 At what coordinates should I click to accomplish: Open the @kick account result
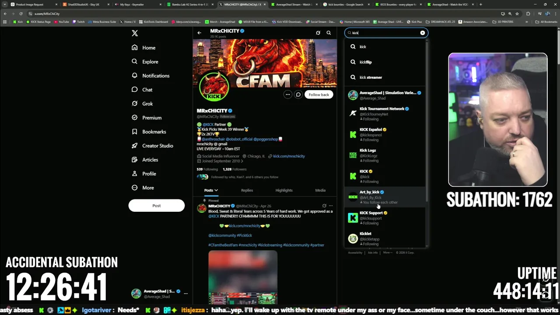(x=385, y=176)
